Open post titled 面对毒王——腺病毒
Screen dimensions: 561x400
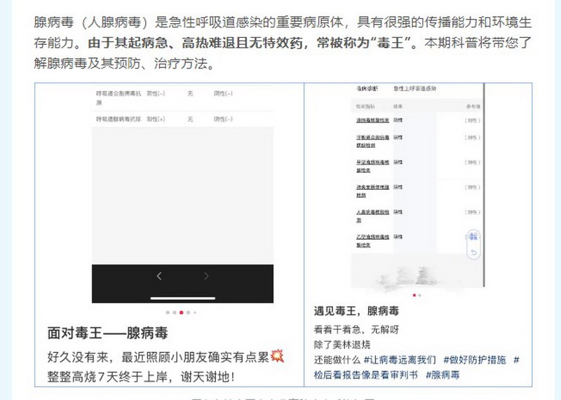(x=107, y=333)
